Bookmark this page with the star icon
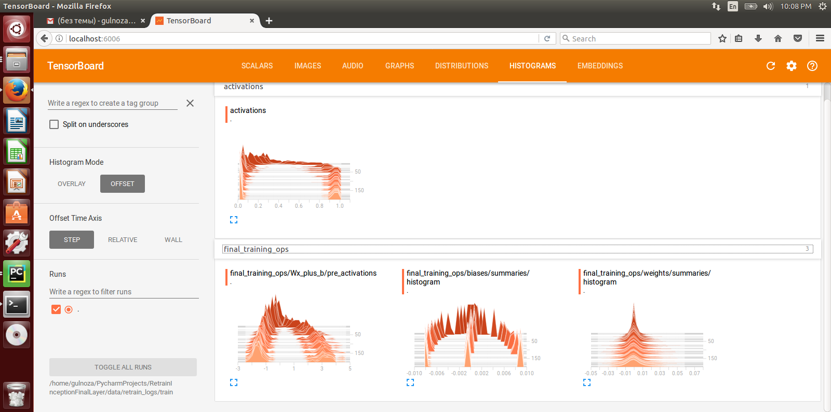The width and height of the screenshot is (831, 412). click(x=722, y=38)
